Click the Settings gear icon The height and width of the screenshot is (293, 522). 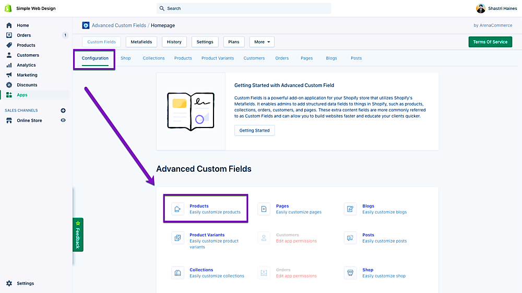(x=9, y=284)
